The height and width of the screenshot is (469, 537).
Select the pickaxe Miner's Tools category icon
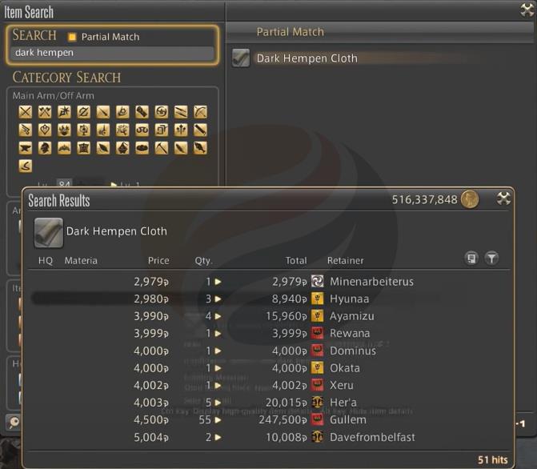point(162,148)
